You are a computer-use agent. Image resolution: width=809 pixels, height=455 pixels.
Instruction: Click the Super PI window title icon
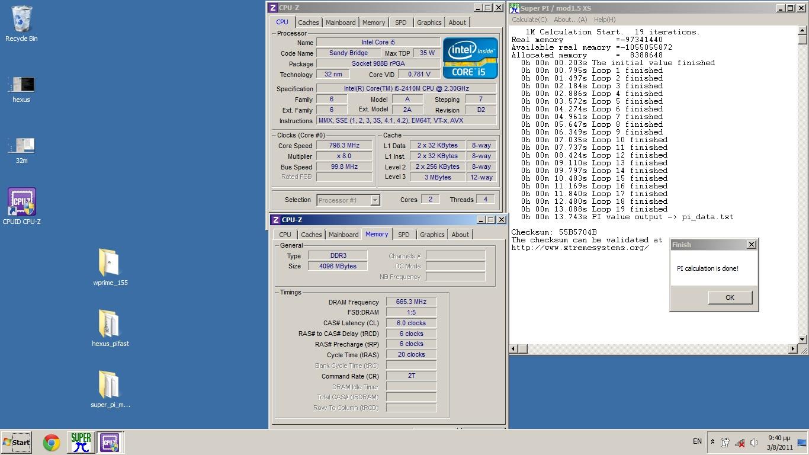tap(514, 8)
